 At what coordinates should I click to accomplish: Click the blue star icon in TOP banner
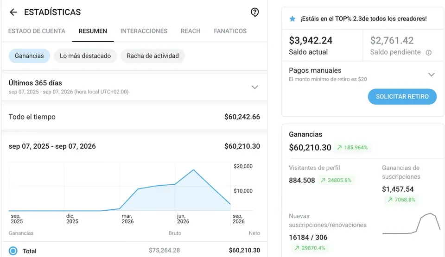[292, 19]
